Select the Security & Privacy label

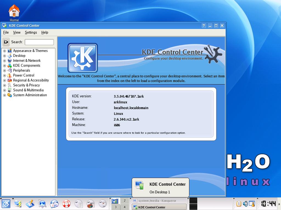click(x=26, y=85)
